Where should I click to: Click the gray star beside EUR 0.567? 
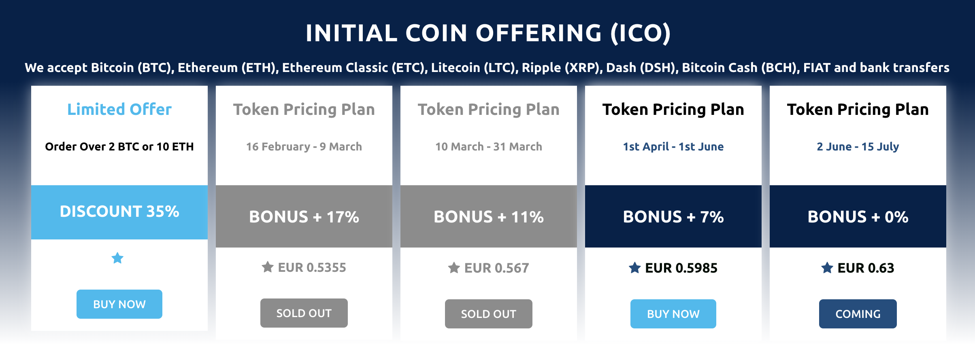coord(454,267)
